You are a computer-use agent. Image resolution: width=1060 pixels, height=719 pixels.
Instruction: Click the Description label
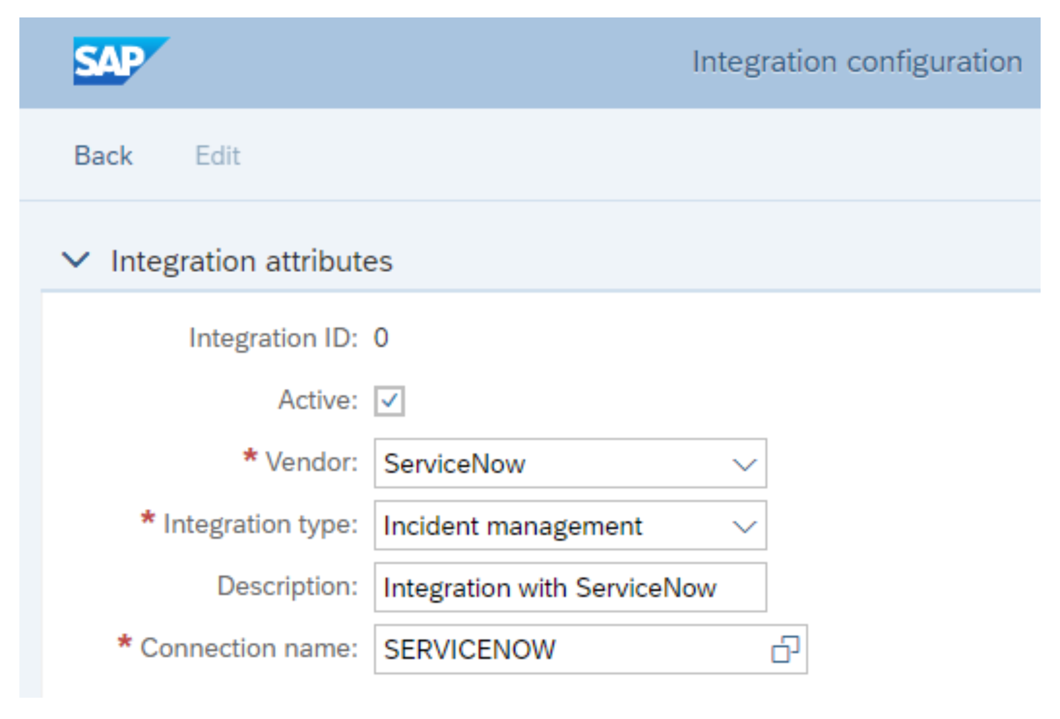pos(288,586)
